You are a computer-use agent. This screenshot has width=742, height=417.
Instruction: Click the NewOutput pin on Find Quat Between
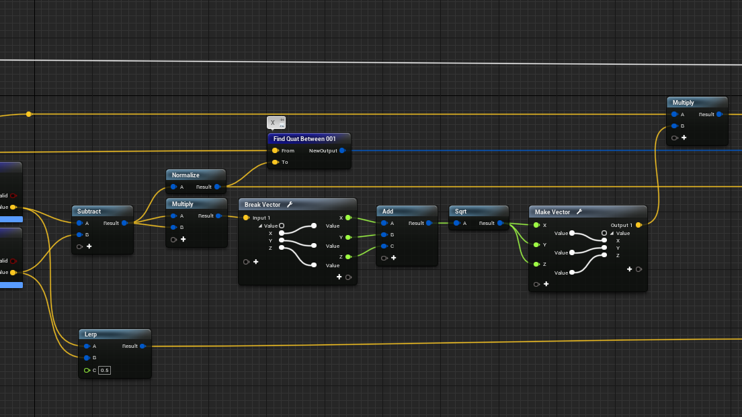342,150
